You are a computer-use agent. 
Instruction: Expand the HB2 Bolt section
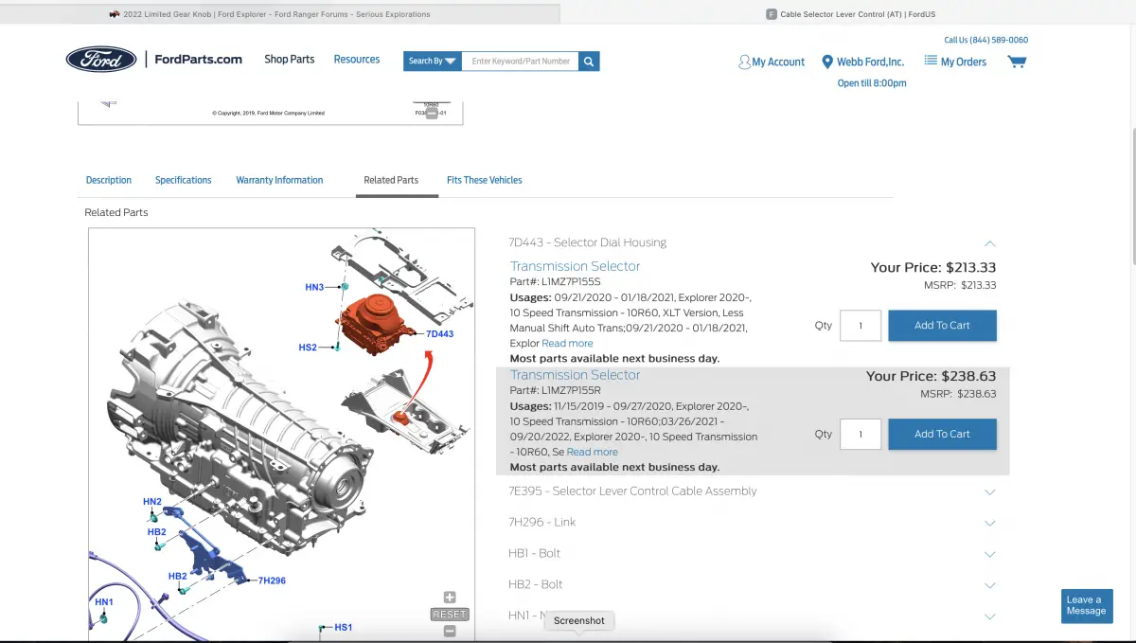point(990,585)
